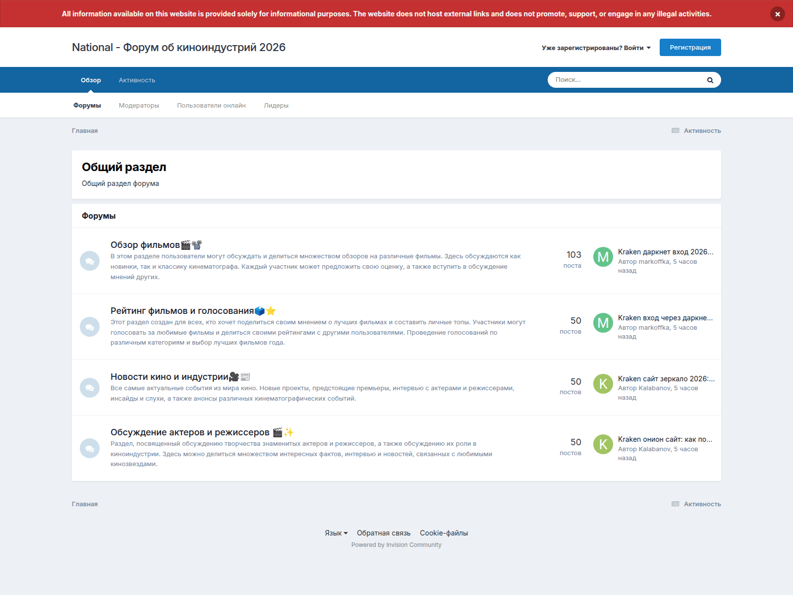793x595 pixels.
Task: Open the Общий раздел category heading
Action: pyautogui.click(x=124, y=167)
